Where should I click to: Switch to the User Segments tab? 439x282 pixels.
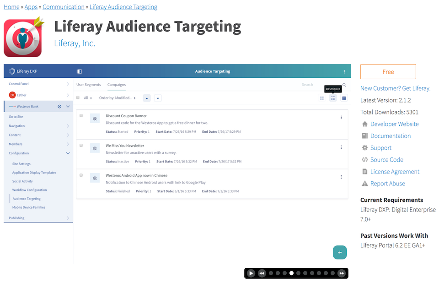click(x=88, y=85)
